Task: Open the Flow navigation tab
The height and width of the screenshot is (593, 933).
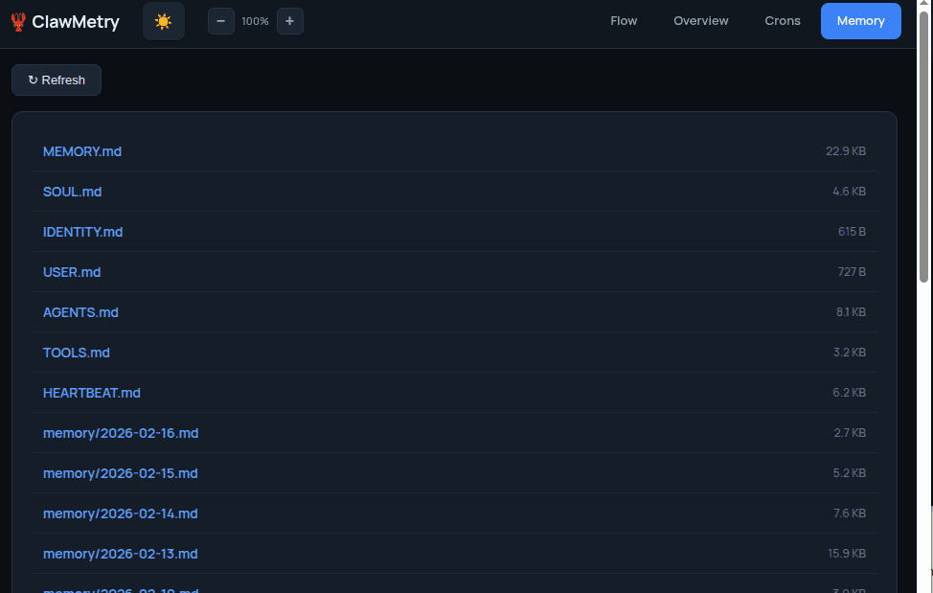Action: pyautogui.click(x=624, y=20)
